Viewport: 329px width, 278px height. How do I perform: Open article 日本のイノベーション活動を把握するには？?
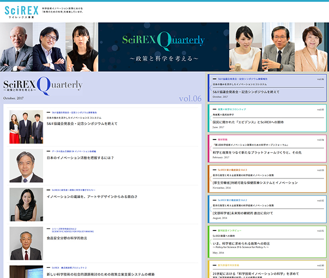(80, 158)
